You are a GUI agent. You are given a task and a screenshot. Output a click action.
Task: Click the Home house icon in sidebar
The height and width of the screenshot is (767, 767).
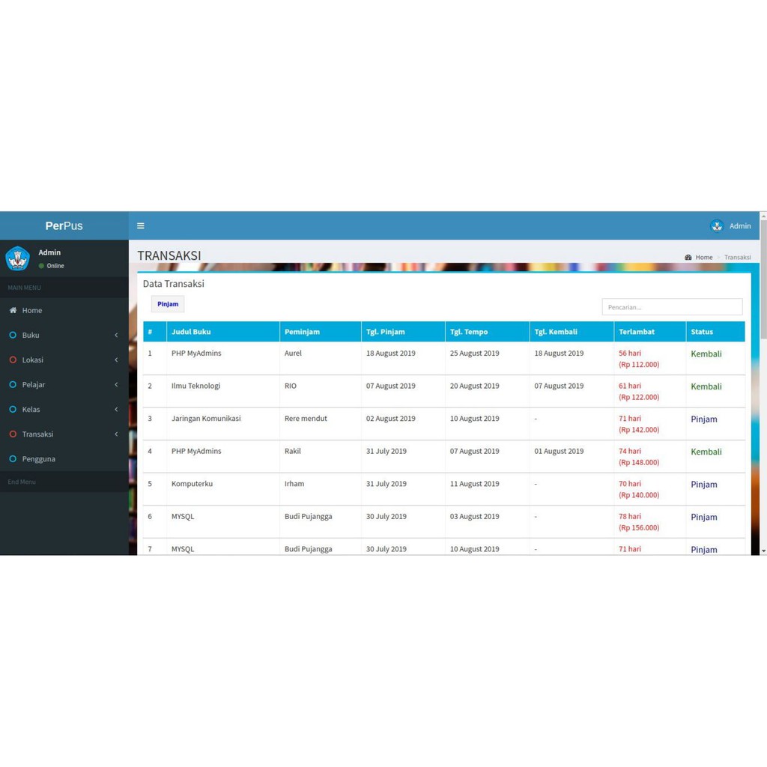point(13,310)
